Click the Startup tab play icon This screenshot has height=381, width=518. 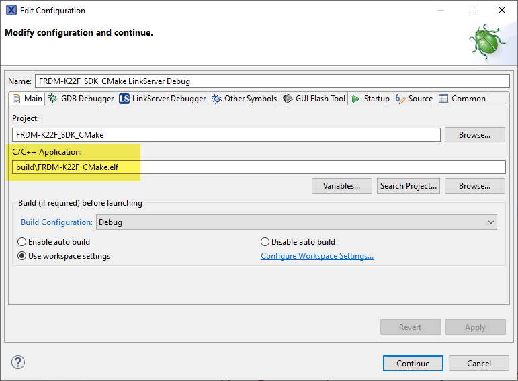[356, 99]
